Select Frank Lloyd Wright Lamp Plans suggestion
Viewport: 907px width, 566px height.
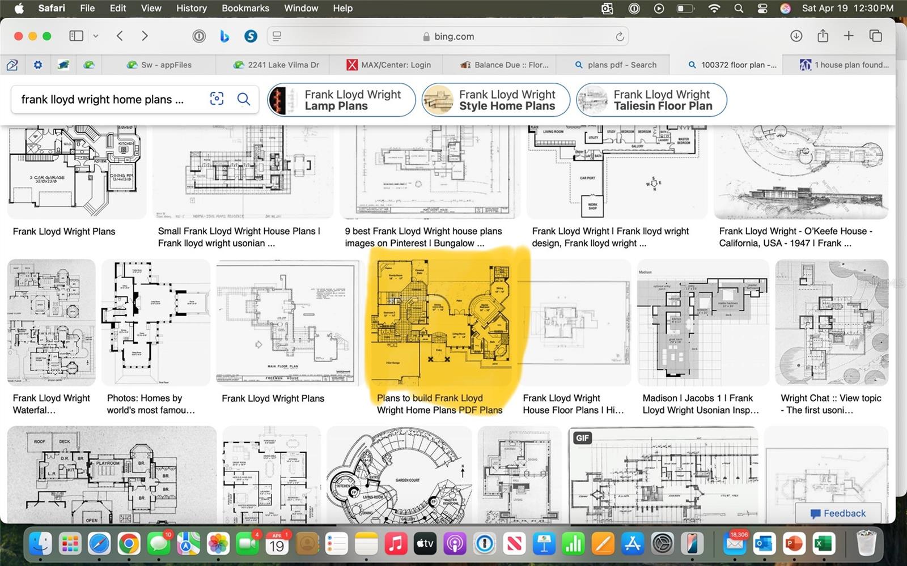[x=341, y=100]
